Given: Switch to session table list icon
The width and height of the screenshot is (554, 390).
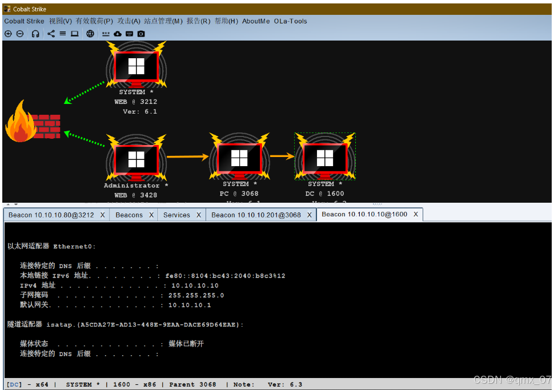Looking at the screenshot, I should [x=63, y=34].
